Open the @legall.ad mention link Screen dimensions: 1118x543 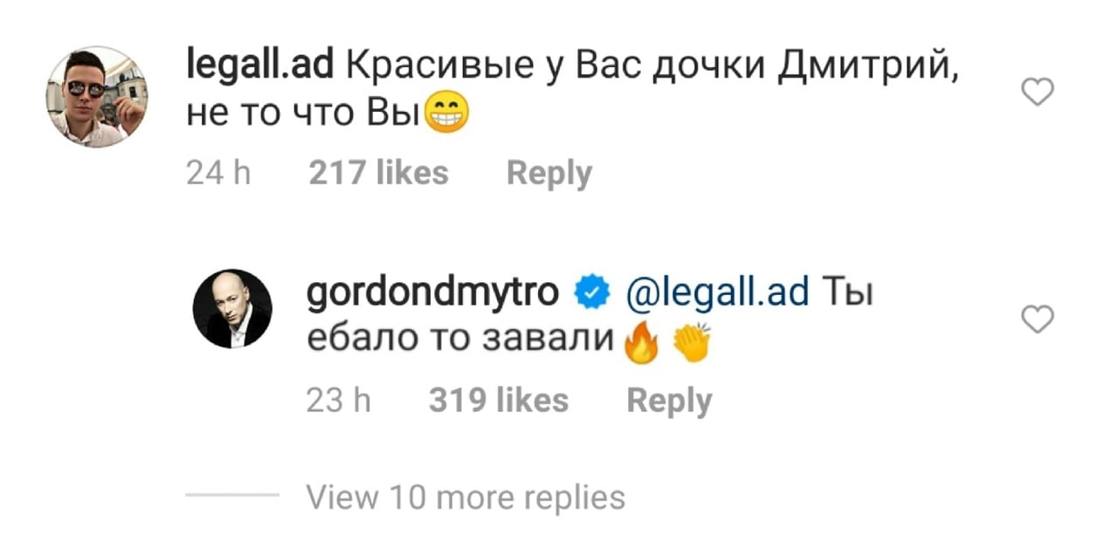click(717, 293)
